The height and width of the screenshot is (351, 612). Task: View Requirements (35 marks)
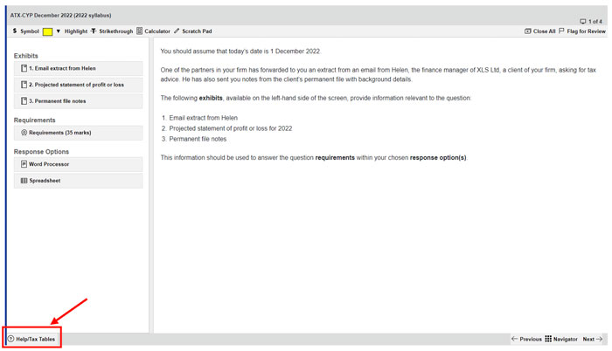78,133
